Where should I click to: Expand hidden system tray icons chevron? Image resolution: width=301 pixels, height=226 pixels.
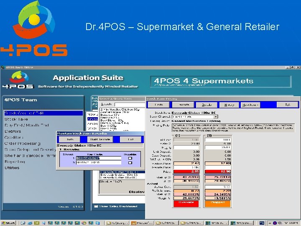(270, 223)
